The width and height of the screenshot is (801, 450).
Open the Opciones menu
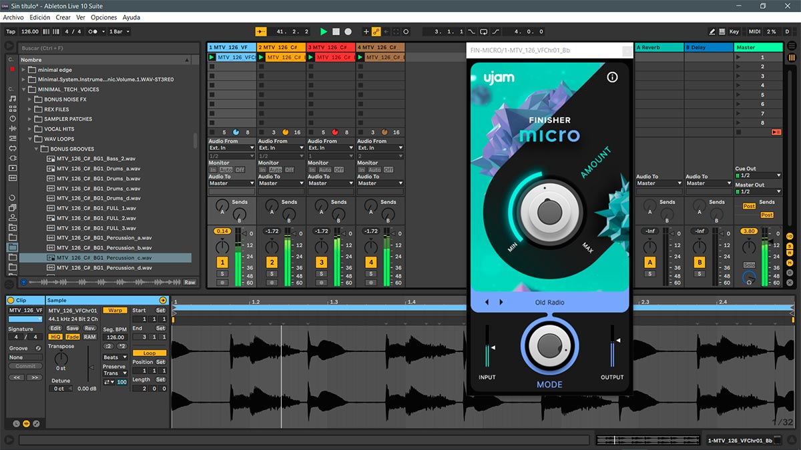click(103, 17)
